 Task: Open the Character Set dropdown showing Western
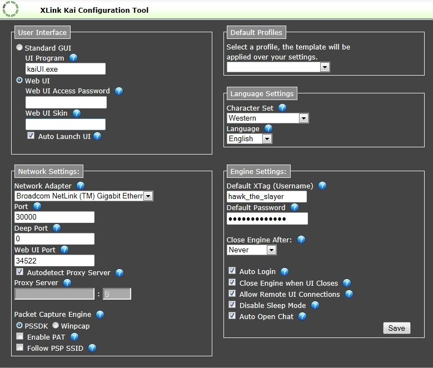click(x=267, y=118)
